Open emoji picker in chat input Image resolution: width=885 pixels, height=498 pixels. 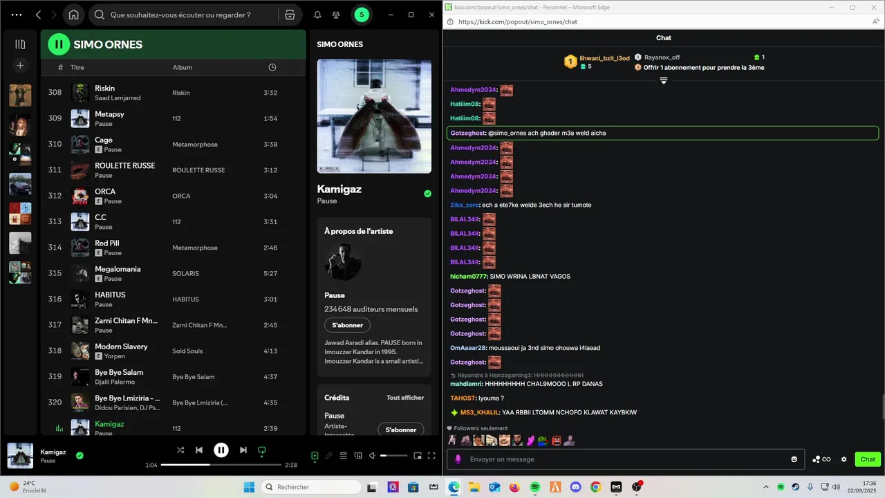point(794,459)
